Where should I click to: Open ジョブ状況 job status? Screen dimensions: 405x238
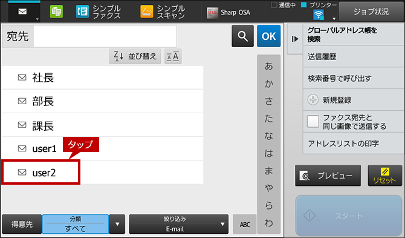(371, 12)
